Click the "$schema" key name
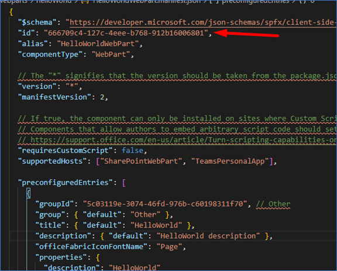 (x=37, y=22)
